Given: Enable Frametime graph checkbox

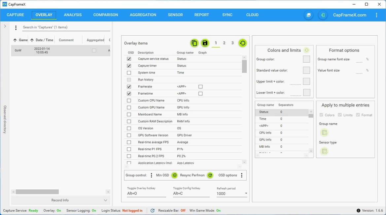Looking at the screenshot, I should click(201, 94).
